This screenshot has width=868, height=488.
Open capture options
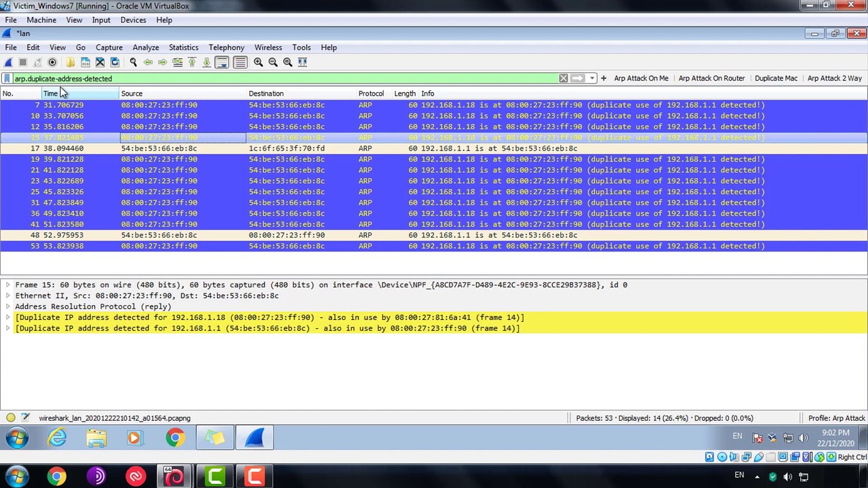(52, 62)
